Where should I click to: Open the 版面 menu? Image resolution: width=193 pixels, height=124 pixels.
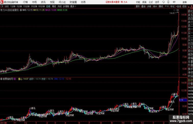(144, 2)
